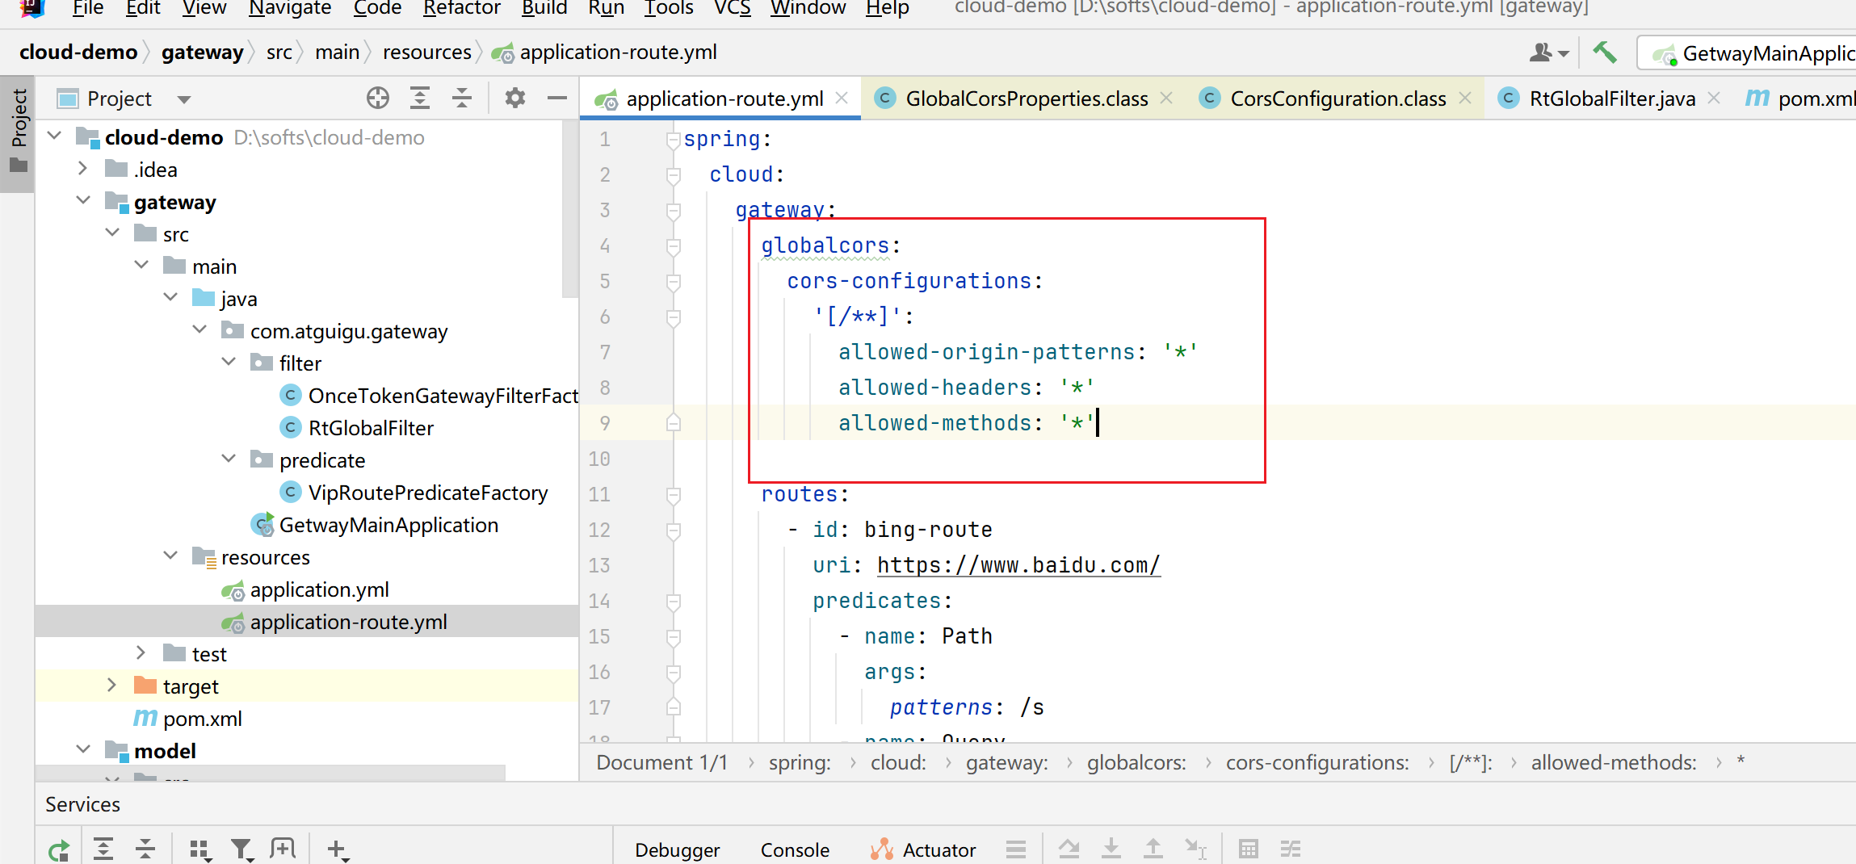Select the gateway pom.xml file

pyautogui.click(x=202, y=719)
